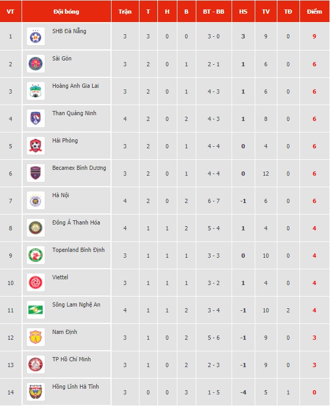This screenshot has height=406, width=330.
Task: Click the TP Hồ Chí Minh team name
Action: coord(72,359)
